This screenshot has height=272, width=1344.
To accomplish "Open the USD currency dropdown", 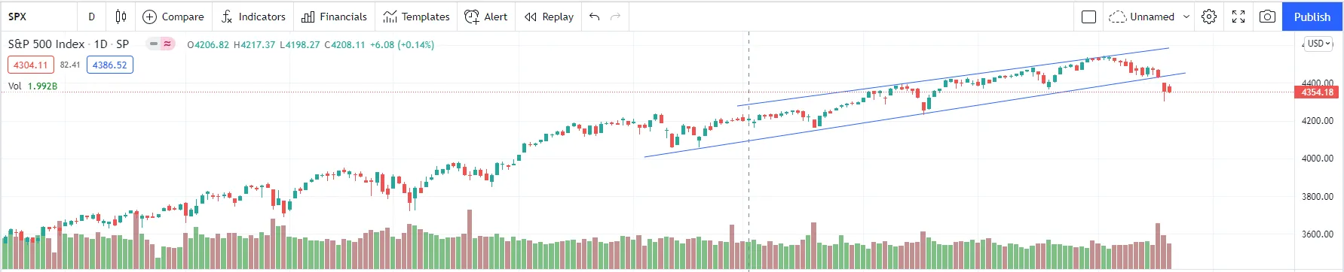I will pyautogui.click(x=1318, y=44).
